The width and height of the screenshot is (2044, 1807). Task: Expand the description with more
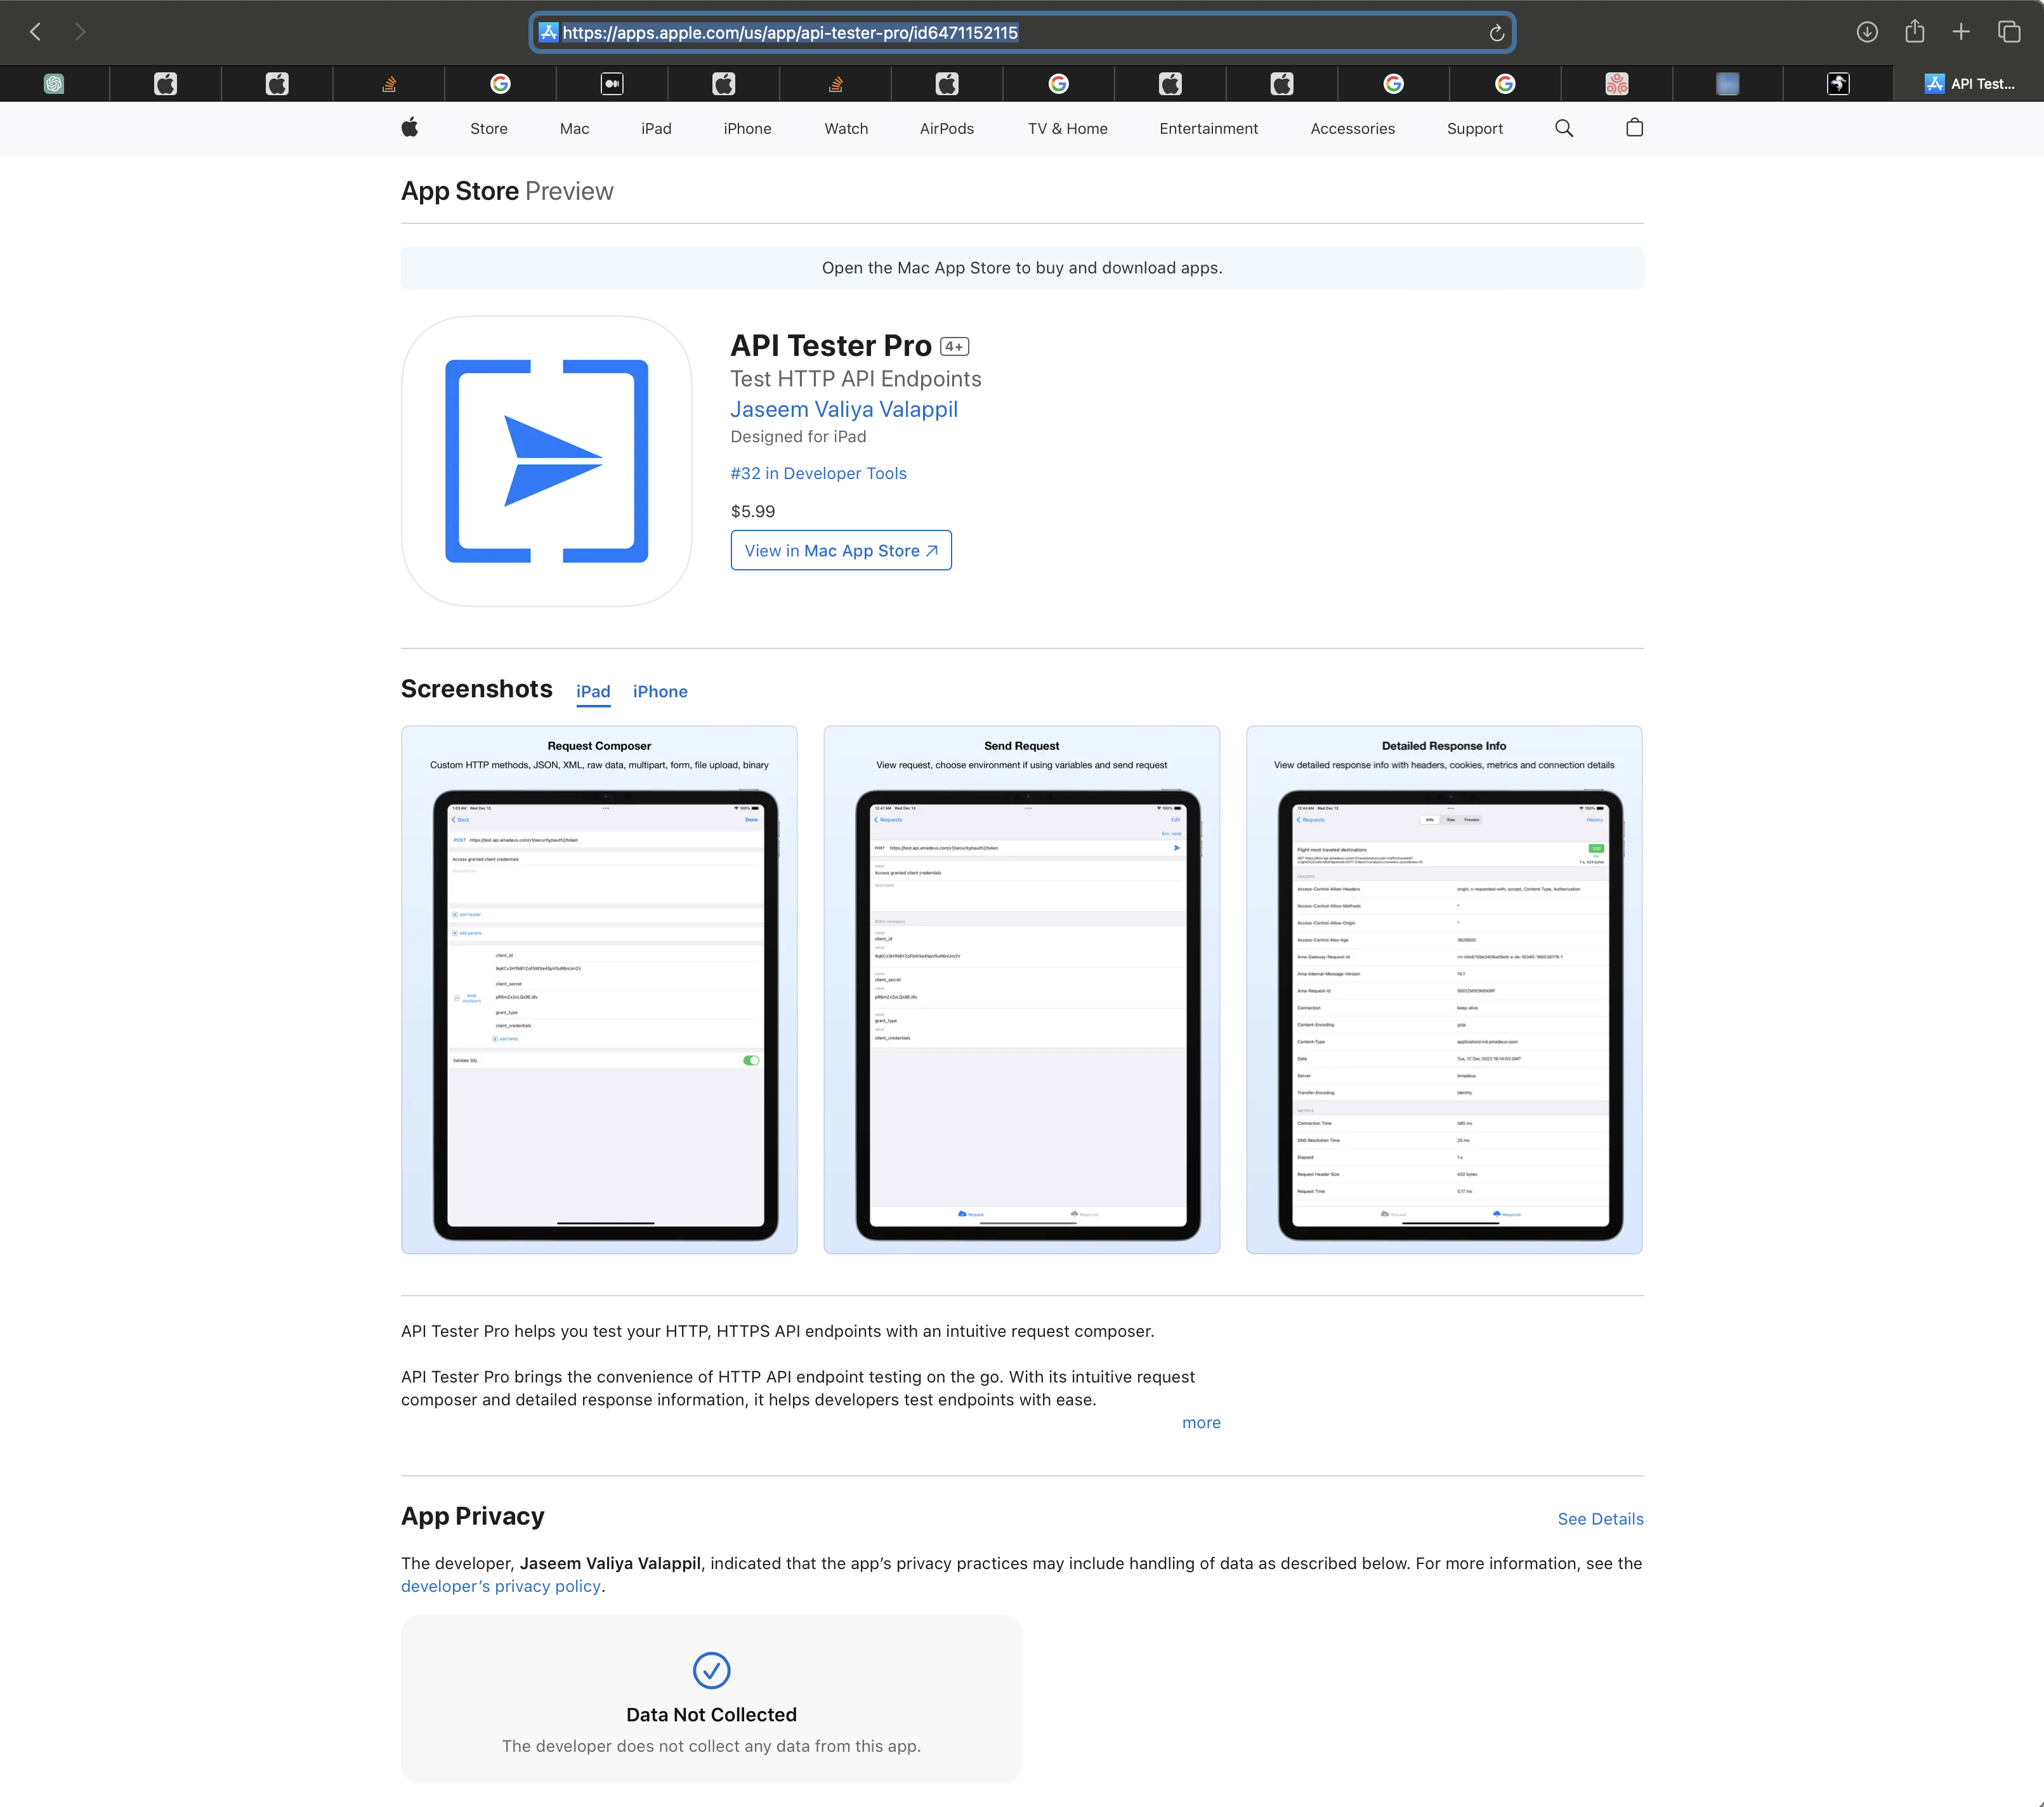pos(1201,1423)
